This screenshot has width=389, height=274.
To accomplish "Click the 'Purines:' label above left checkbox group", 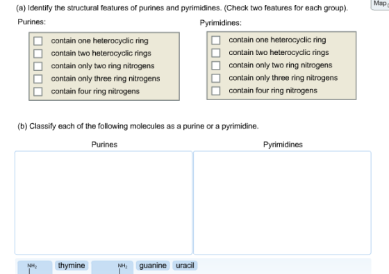I will tap(32, 22).
